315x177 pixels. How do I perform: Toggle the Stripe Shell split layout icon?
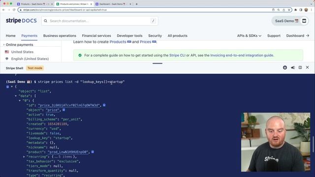(300, 68)
